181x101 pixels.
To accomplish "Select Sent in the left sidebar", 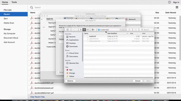I will 6,19.
